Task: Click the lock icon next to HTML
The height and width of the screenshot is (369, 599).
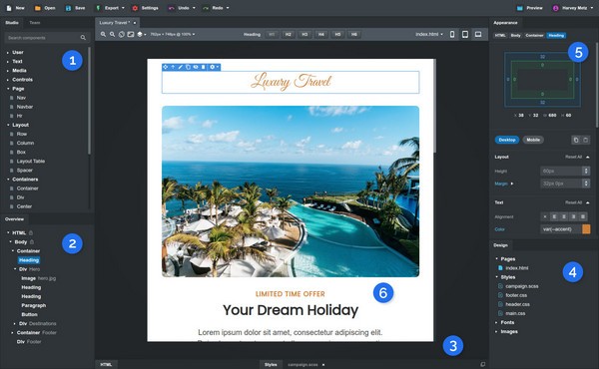Action: pyautogui.click(x=31, y=232)
